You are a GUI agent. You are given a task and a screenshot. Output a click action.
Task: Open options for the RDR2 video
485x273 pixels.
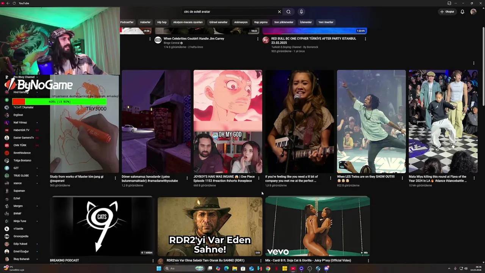point(261,261)
